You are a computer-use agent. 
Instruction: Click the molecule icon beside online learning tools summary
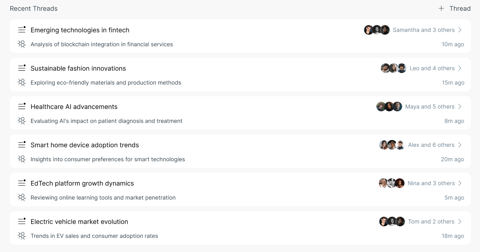click(x=22, y=198)
